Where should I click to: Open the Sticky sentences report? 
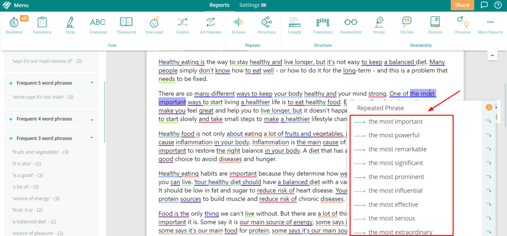coord(379,25)
